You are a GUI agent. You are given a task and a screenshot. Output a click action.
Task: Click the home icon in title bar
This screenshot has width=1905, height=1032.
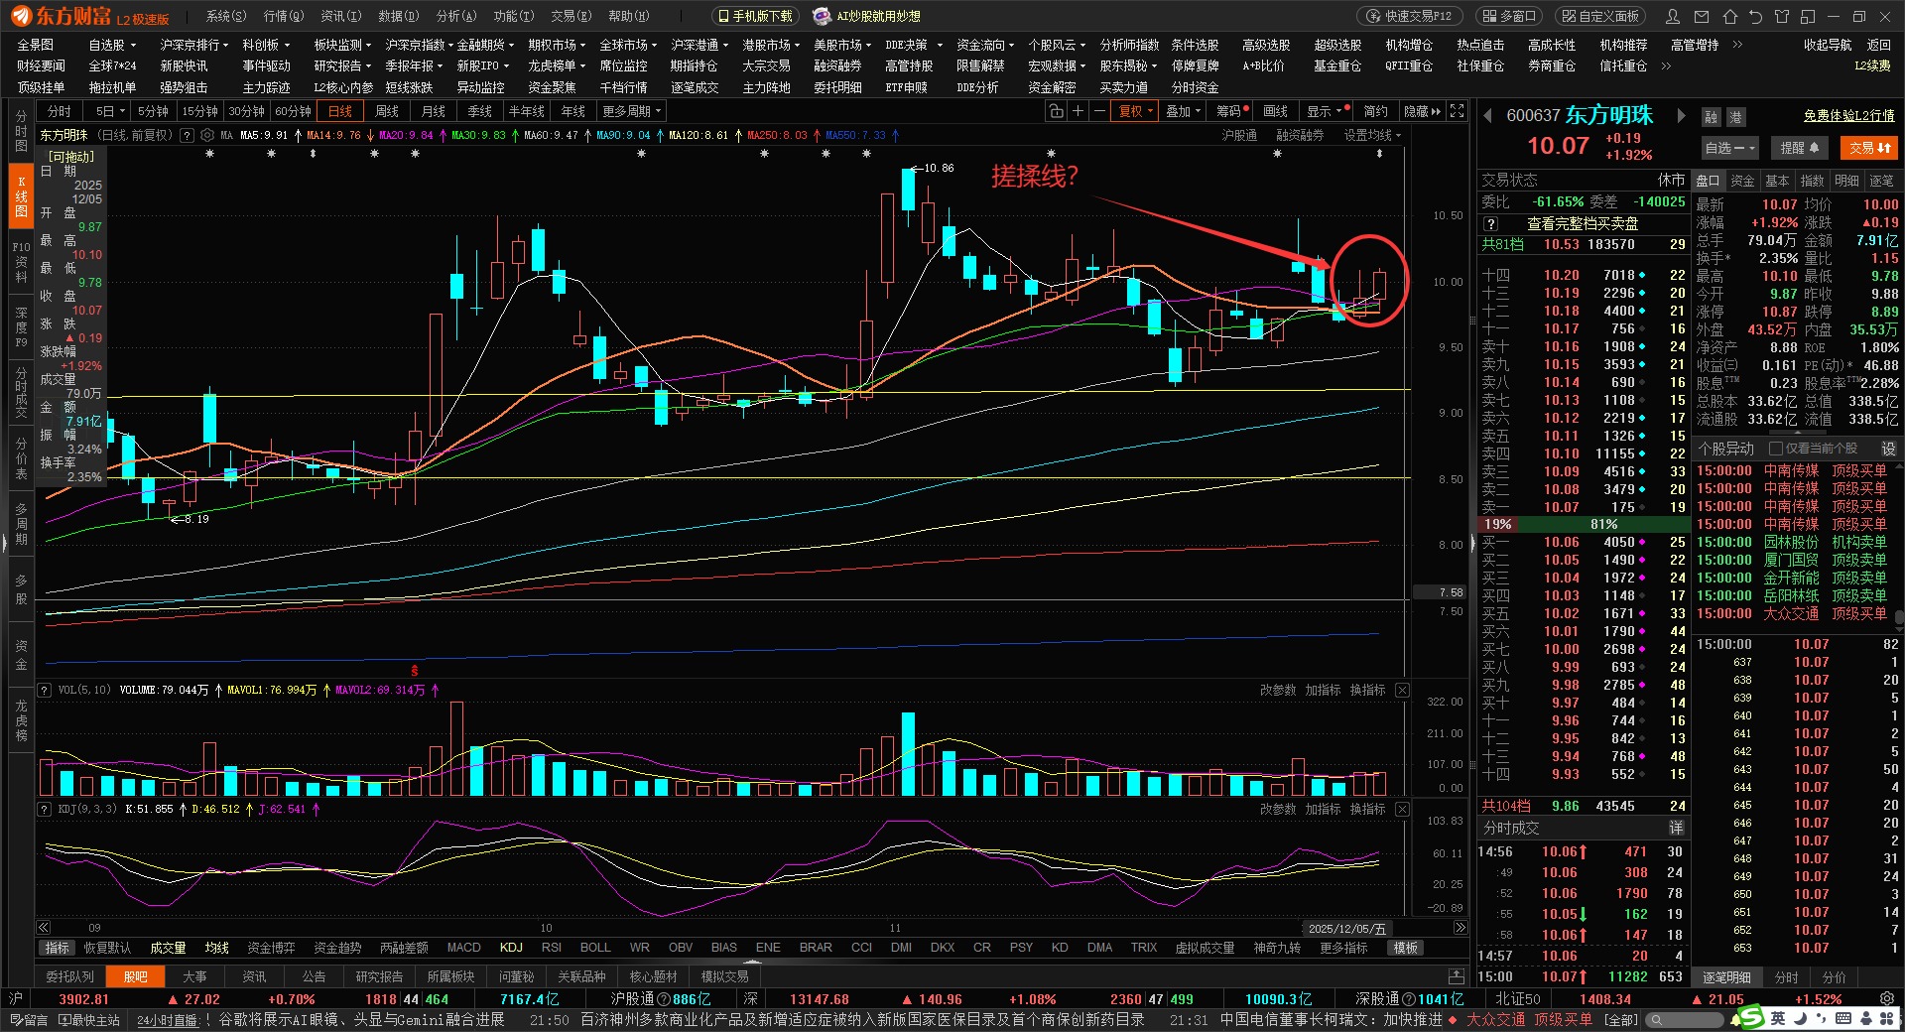[x=1729, y=17]
